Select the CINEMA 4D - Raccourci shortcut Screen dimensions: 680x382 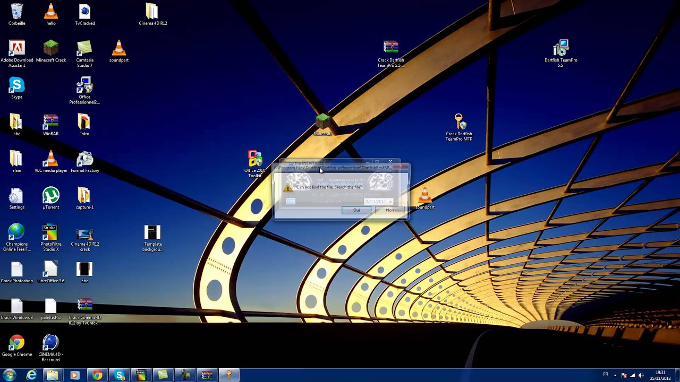click(x=51, y=348)
